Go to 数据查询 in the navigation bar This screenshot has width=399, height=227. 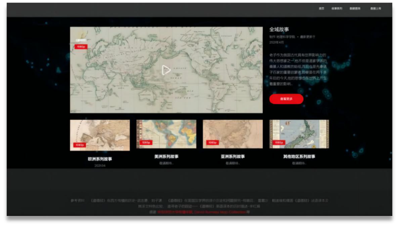(355, 8)
